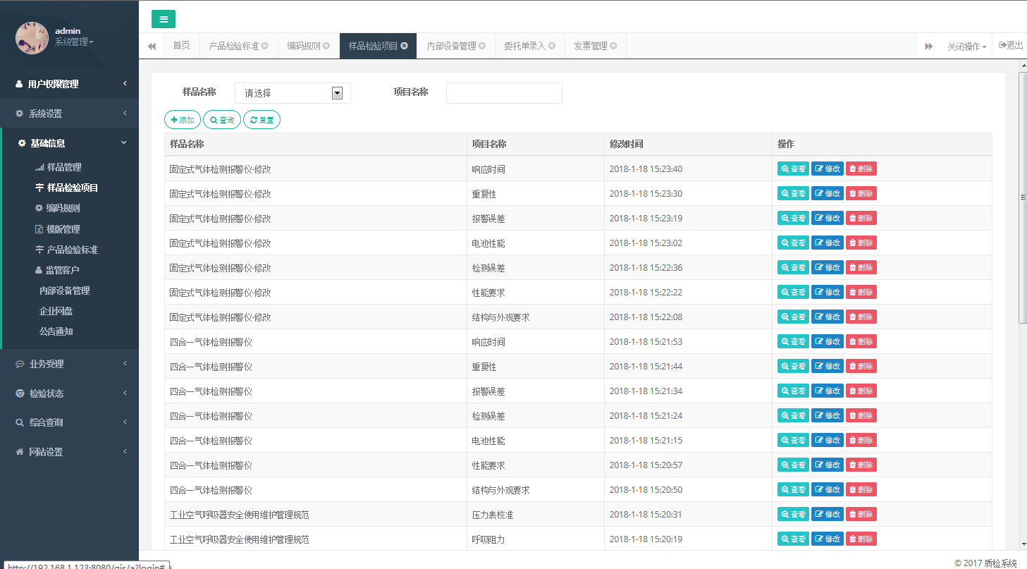Delete the 响应时间 row of 固定式气体检测报警仪-修改

click(861, 169)
